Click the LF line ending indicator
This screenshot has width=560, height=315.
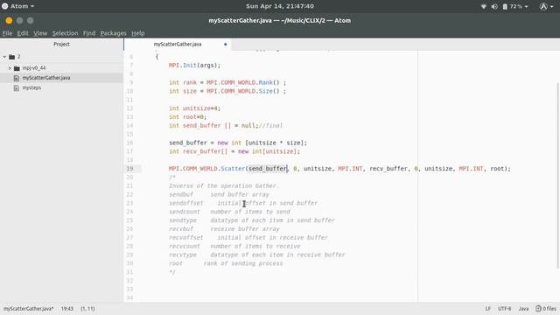click(488, 309)
